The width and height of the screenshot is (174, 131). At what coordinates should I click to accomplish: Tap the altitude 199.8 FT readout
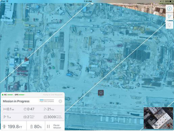tap(13, 127)
